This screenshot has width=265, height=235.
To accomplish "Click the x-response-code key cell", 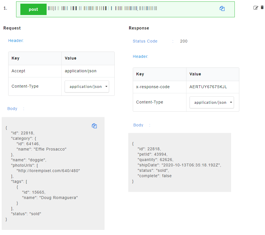I will coord(153,87).
